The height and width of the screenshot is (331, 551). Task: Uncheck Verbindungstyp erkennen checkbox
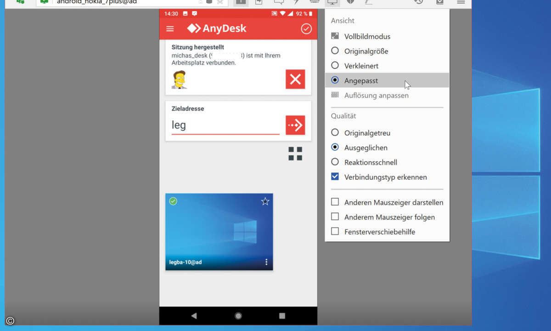[x=335, y=177]
